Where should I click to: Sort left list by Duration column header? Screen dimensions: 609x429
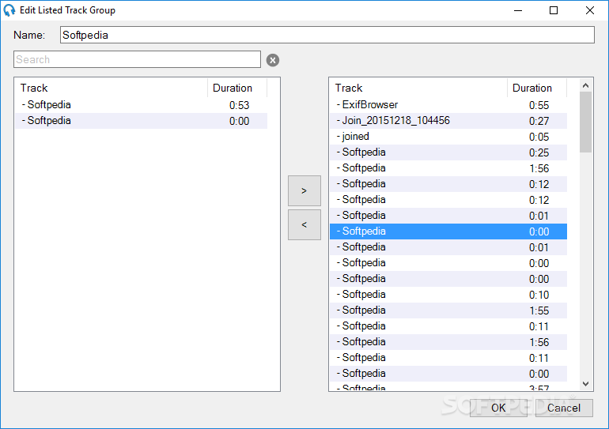237,88
